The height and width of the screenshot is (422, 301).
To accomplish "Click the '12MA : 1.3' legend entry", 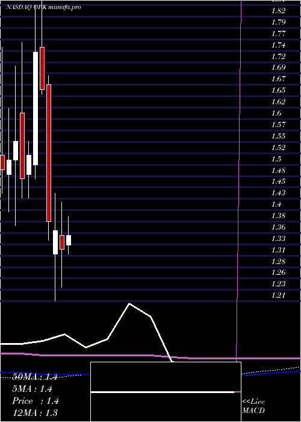I will point(35,412).
